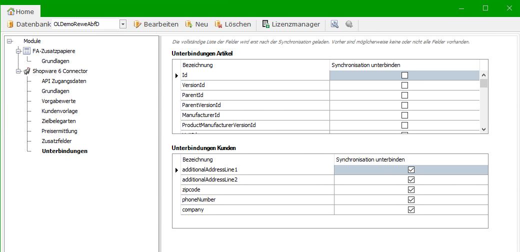
Task: Click the Löschen delete toolbar icon
Action: point(218,24)
